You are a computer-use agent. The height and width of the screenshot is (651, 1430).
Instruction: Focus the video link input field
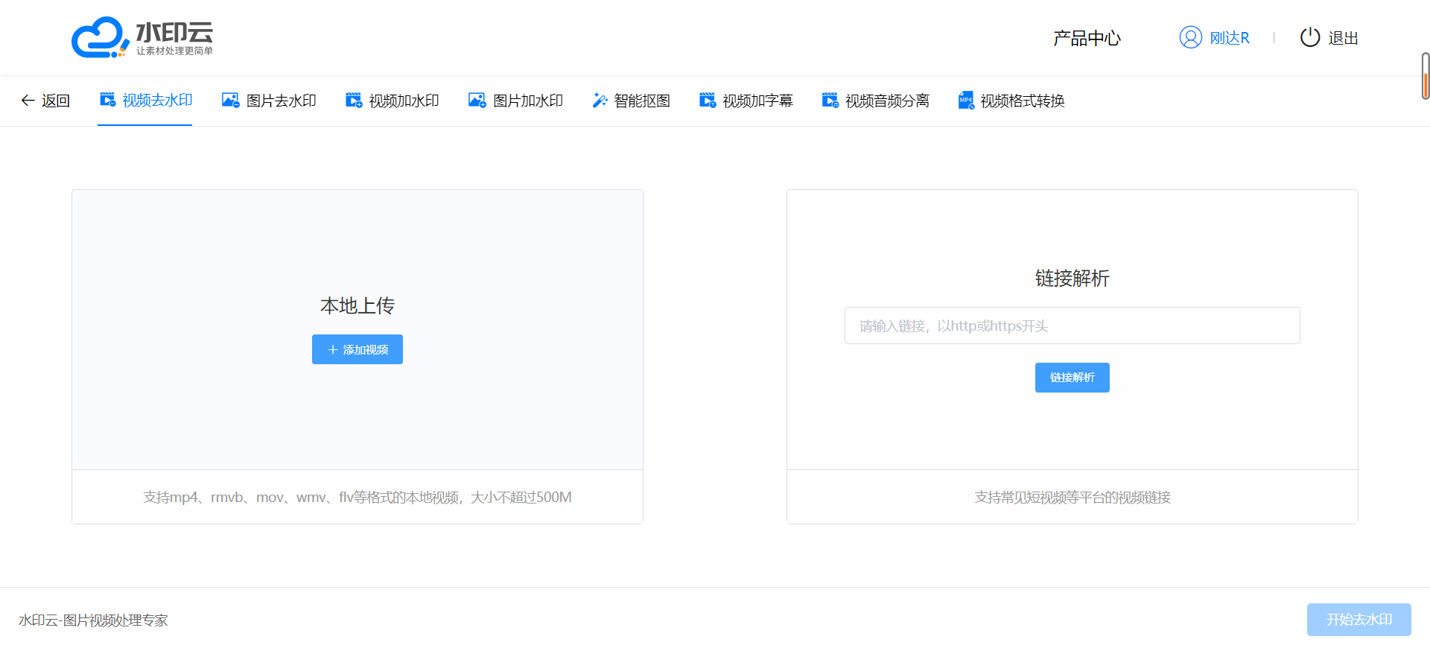pos(1072,325)
